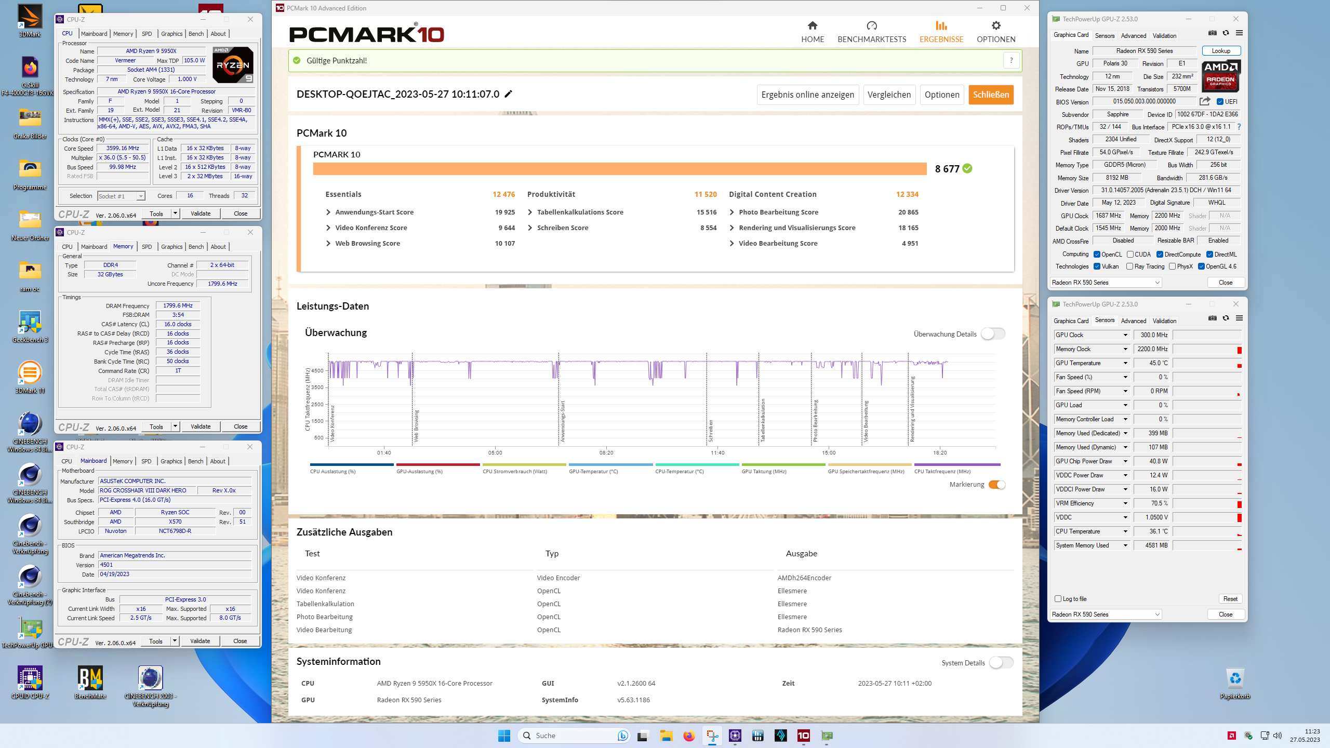
Task: Toggle Überwachung Details switch
Action: pos(993,334)
